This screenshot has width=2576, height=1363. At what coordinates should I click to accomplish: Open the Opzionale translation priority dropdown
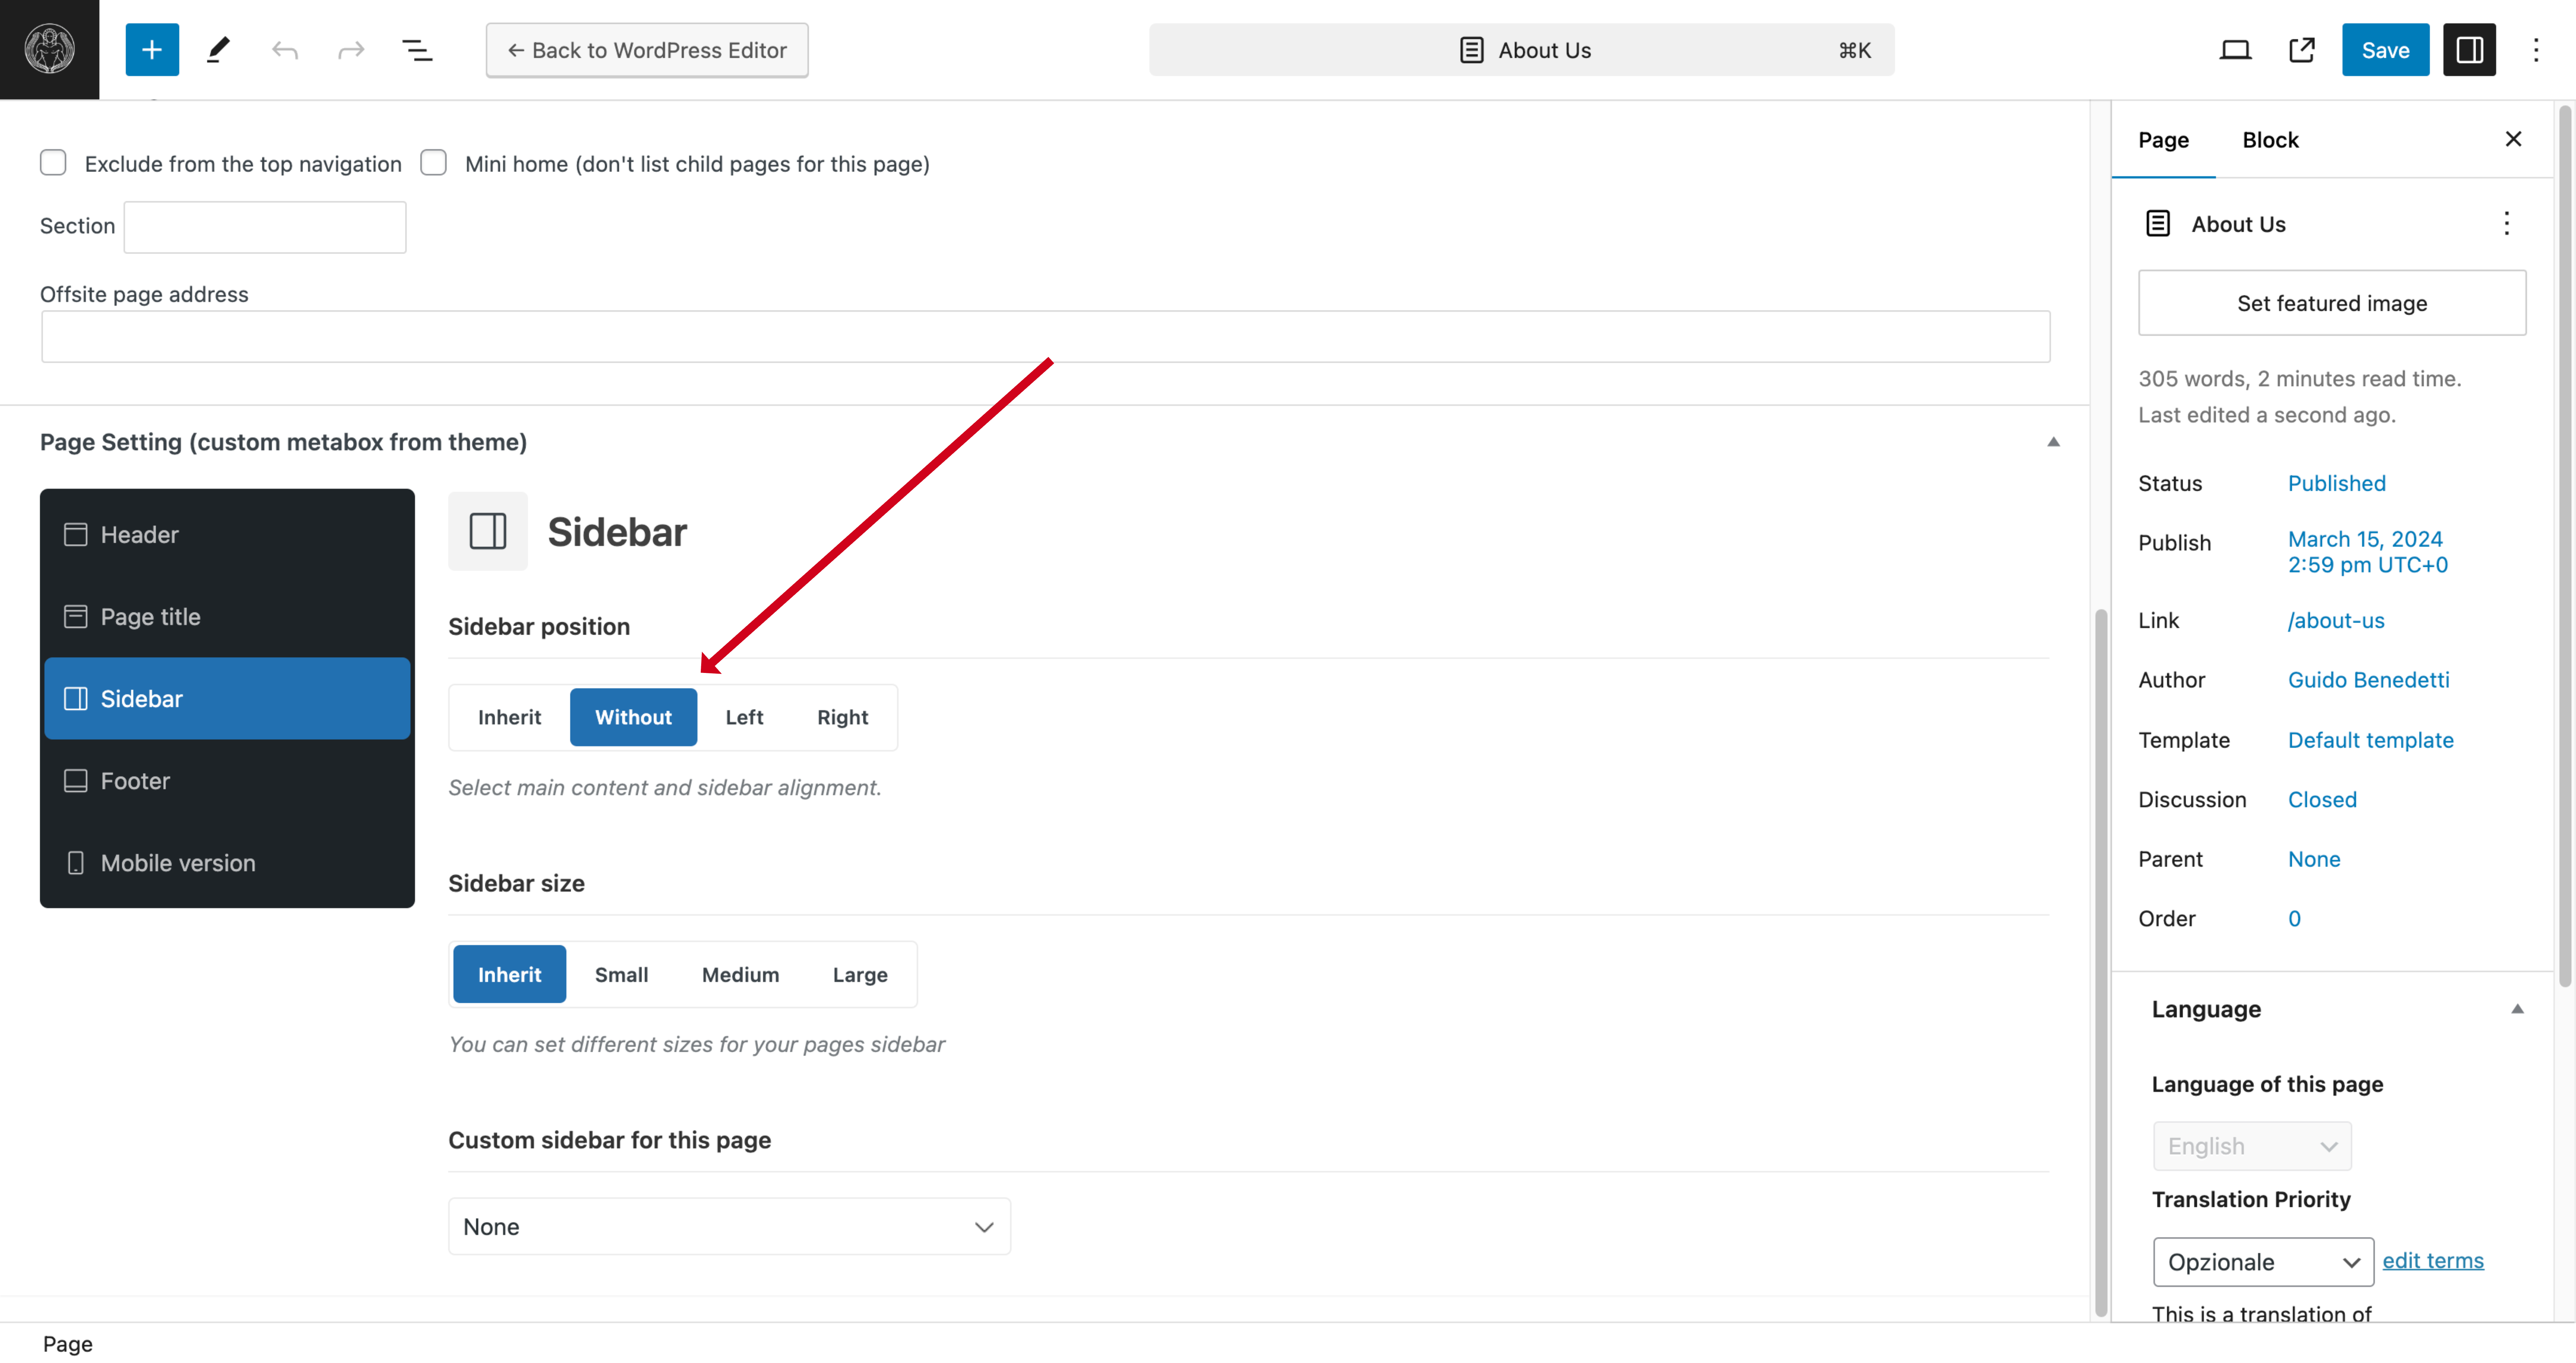[2263, 1262]
